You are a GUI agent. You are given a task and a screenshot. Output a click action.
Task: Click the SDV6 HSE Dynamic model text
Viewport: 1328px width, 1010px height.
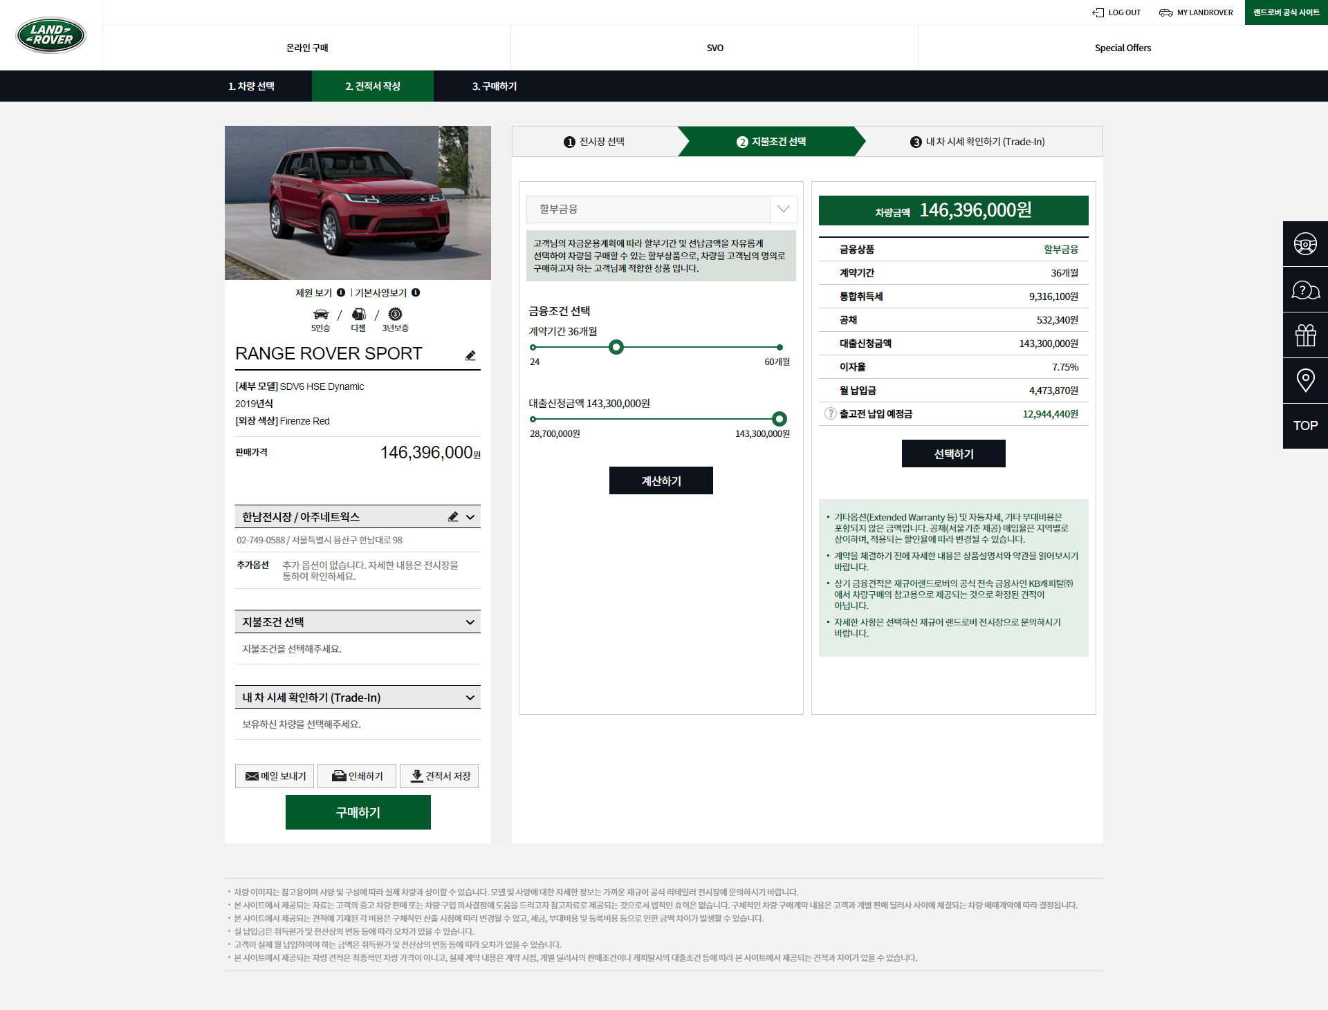(x=322, y=386)
